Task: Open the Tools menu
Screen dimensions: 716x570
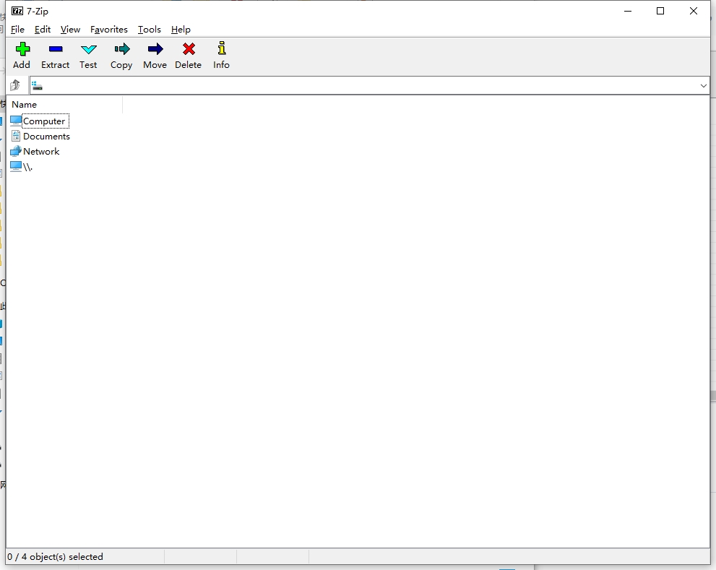Action: point(150,29)
